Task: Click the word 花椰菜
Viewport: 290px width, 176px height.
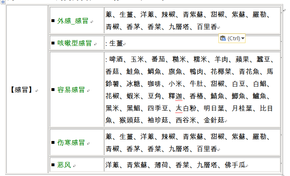Action: tap(221, 71)
